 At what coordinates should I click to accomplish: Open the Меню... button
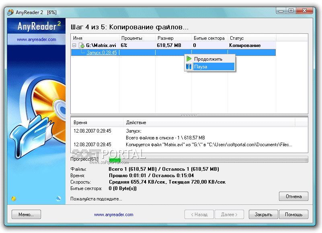pyautogui.click(x=26, y=215)
